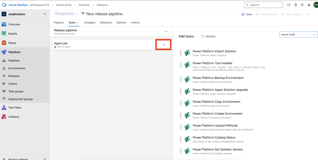318x160 pixels.
Task: Click the Power Platform Backup Environment icon
Action: point(187,80)
